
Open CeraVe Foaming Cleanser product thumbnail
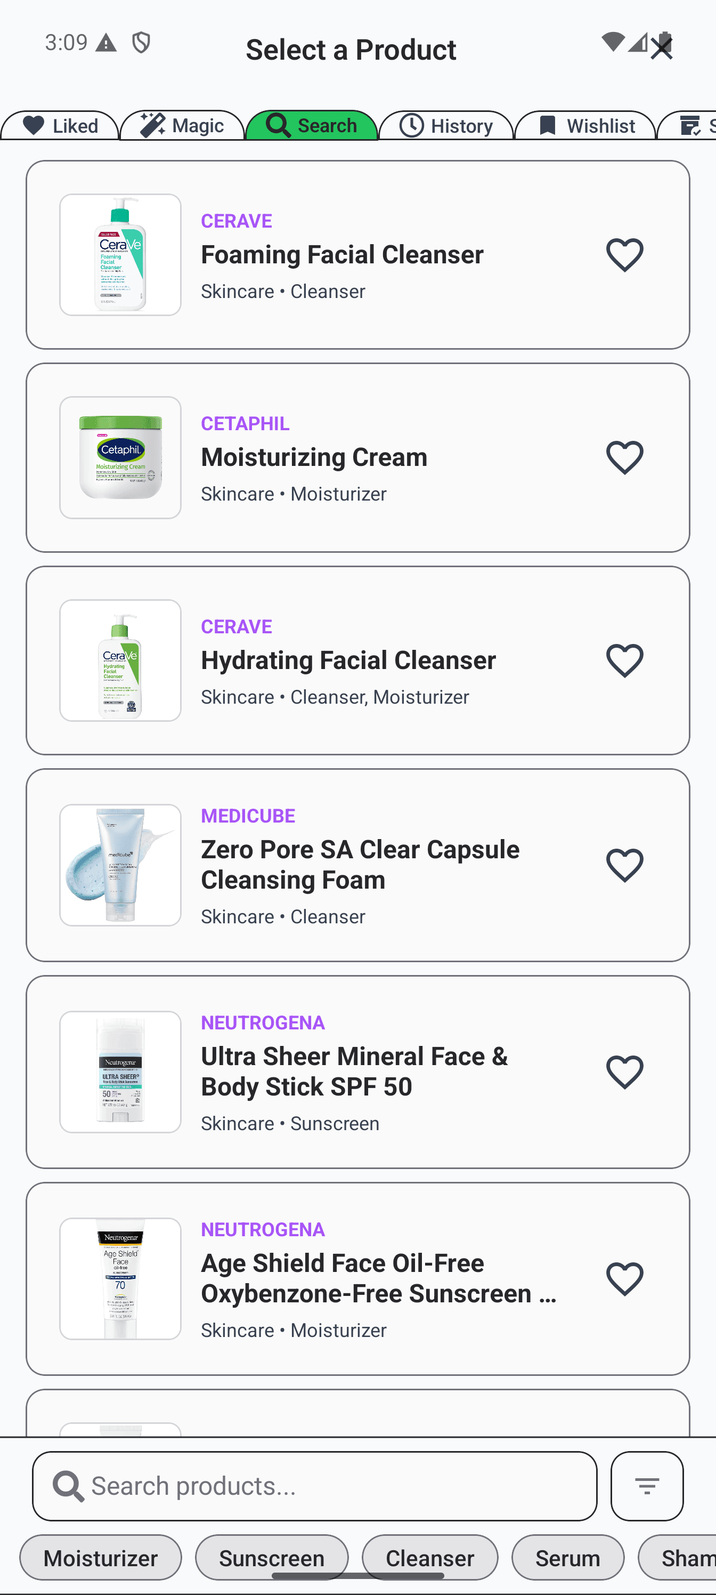point(120,254)
